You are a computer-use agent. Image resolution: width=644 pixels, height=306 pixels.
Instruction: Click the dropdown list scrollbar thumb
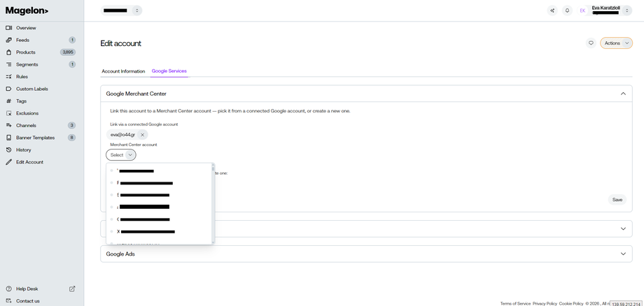tap(213, 168)
